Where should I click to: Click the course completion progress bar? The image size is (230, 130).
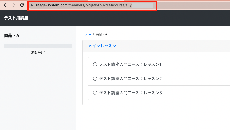(38, 46)
